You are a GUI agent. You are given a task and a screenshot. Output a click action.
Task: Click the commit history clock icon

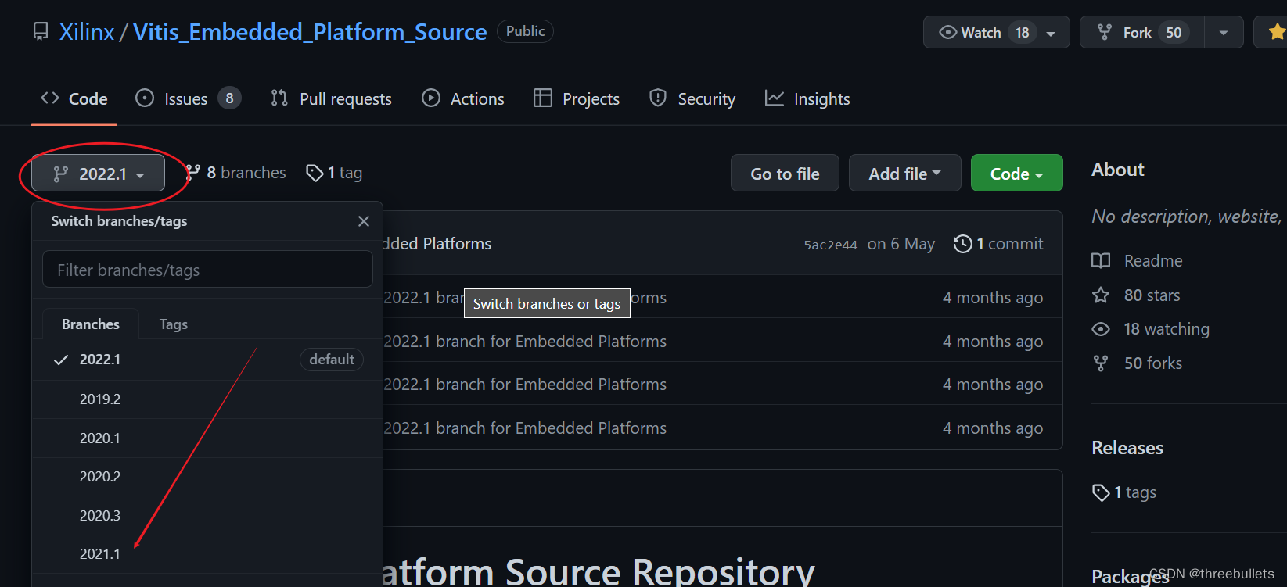coord(962,244)
